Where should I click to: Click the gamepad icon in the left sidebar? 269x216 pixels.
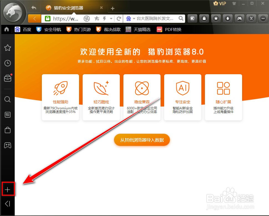click(x=7, y=145)
